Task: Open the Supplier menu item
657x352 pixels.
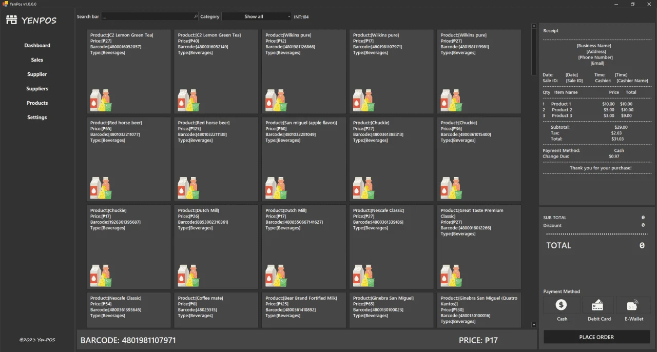Action: (37, 74)
